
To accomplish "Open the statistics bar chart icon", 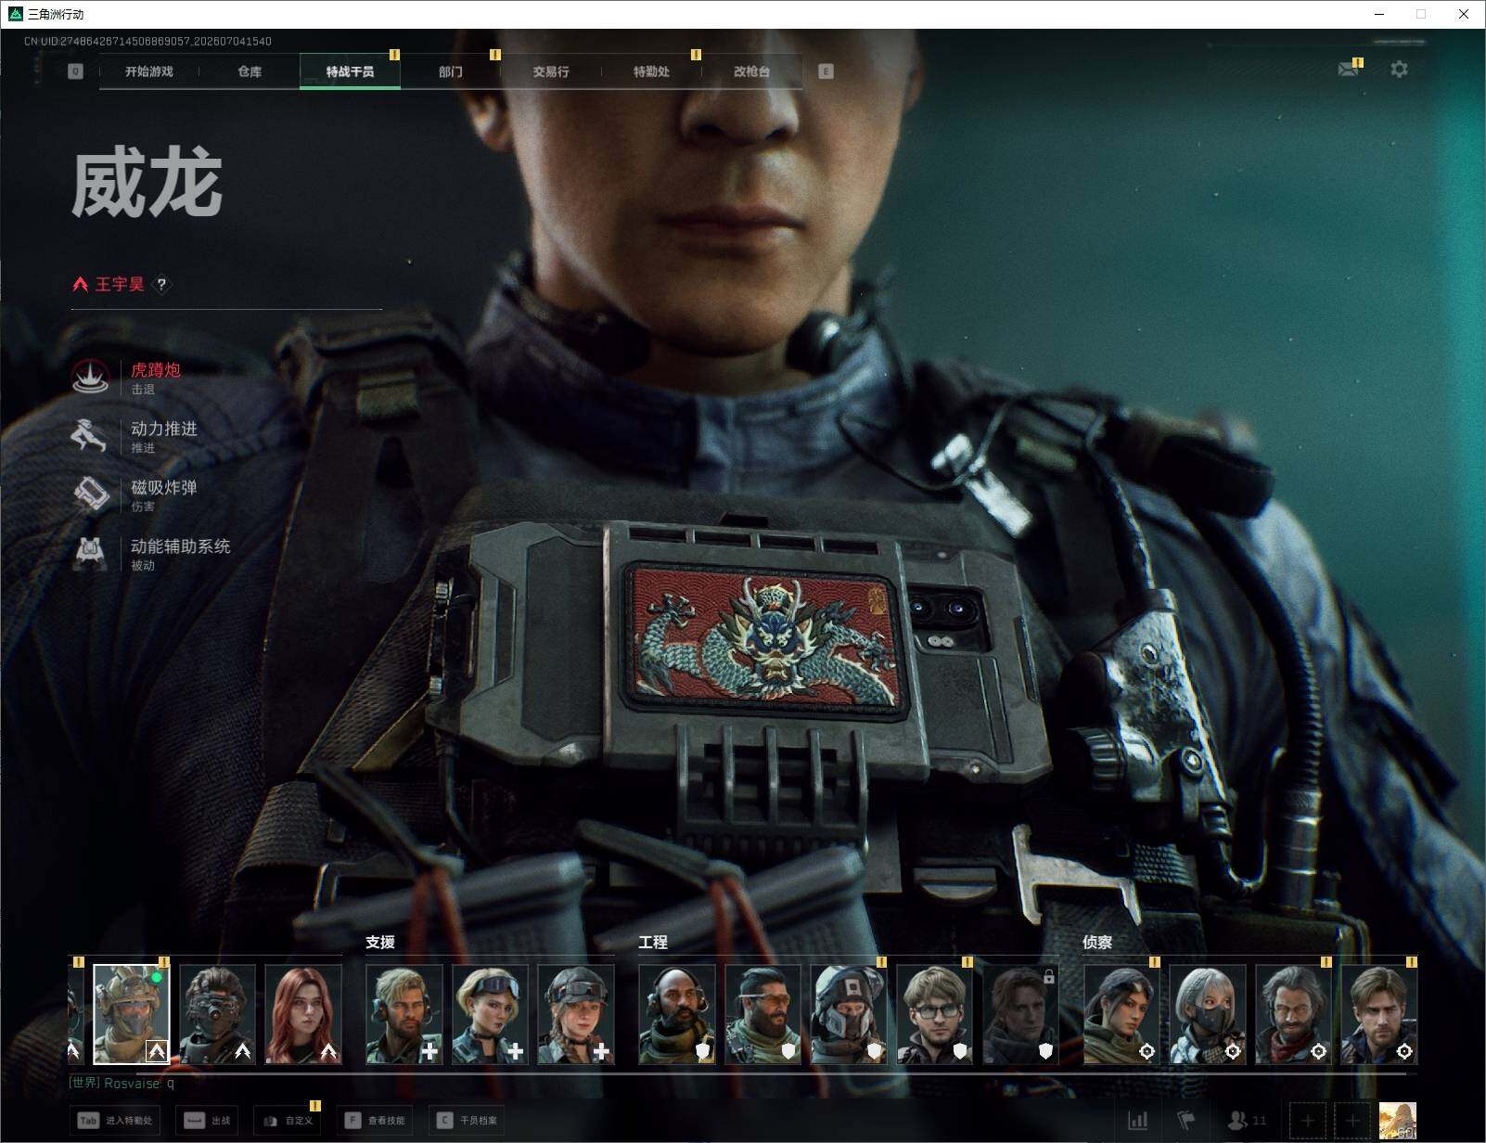I will [x=1137, y=1121].
